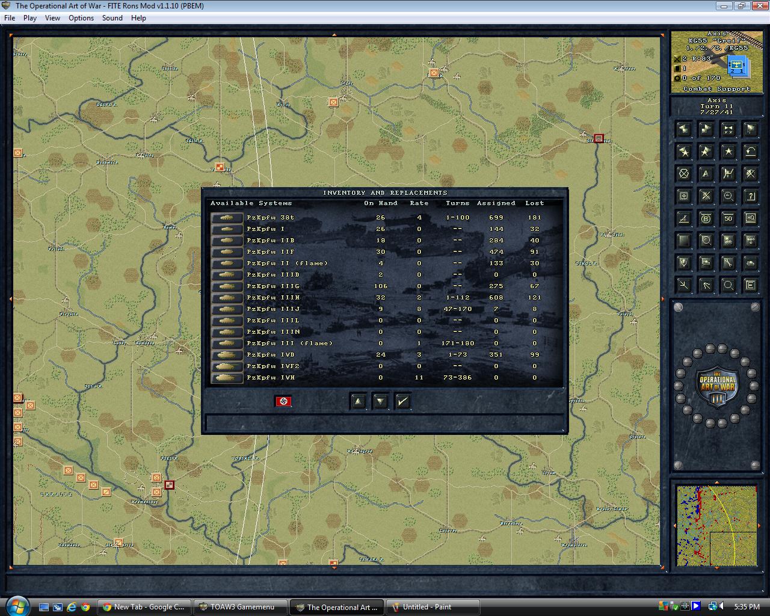Open the Play menu

click(30, 18)
